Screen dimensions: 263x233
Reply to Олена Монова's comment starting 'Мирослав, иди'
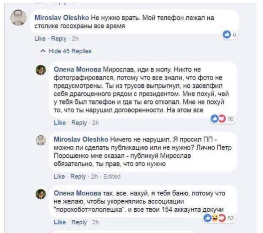(x=79, y=123)
